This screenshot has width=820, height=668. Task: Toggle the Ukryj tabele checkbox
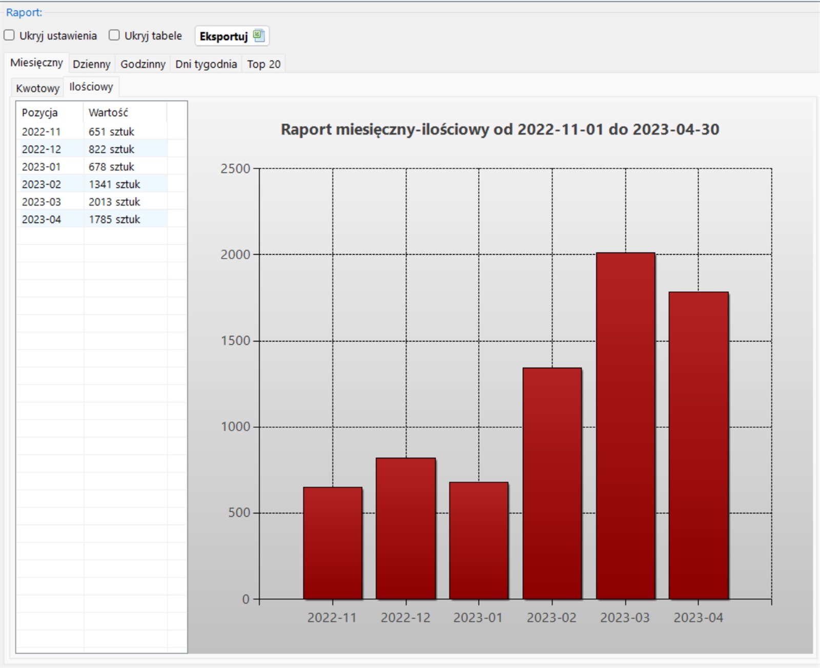(114, 35)
